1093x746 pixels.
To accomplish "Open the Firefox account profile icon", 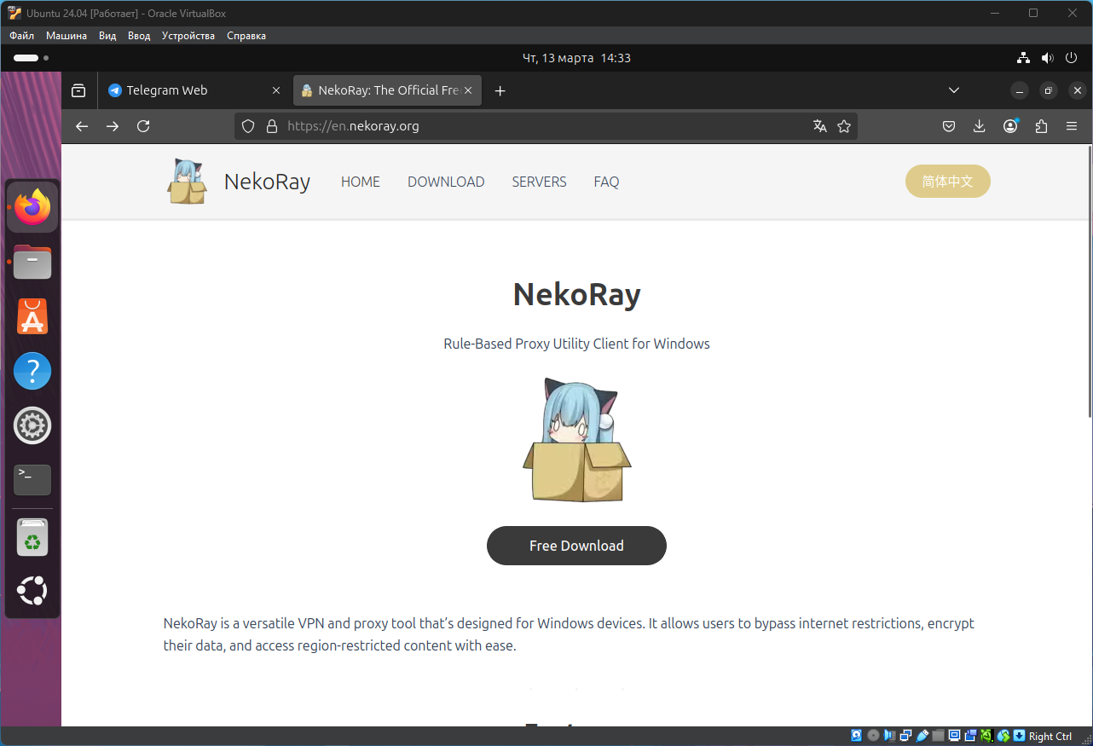I will (x=1010, y=126).
